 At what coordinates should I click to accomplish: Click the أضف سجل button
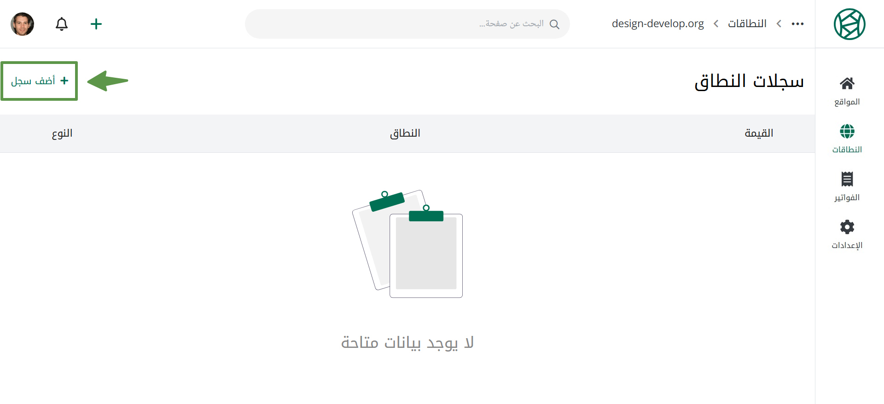click(x=39, y=81)
